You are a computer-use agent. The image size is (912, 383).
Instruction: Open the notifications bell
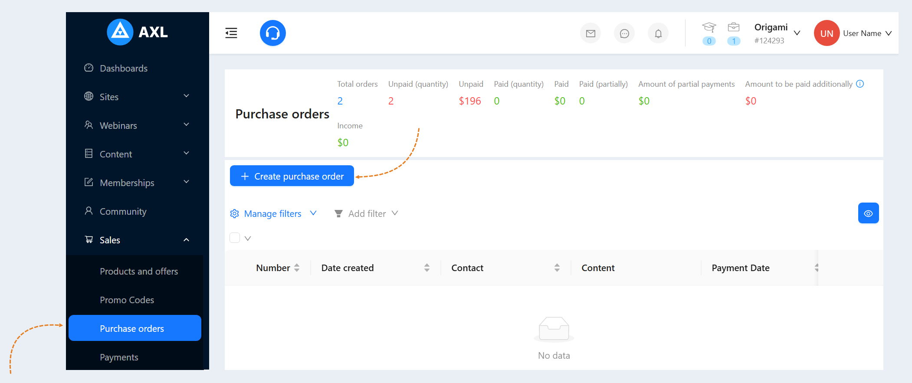(x=658, y=33)
